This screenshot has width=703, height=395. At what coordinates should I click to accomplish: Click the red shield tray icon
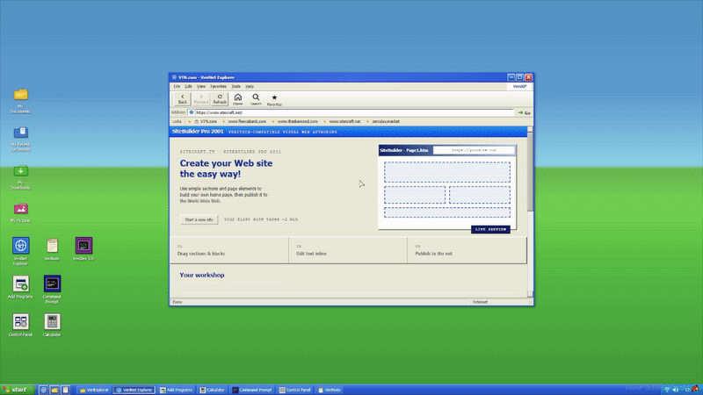pos(695,389)
